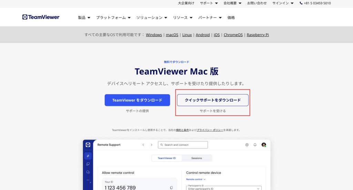Switch to the Sessions tab
353x190 pixels.
pos(196,158)
